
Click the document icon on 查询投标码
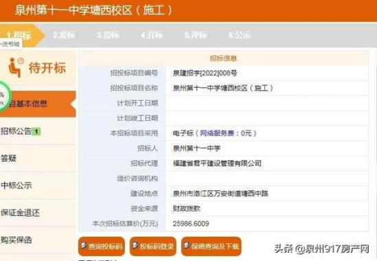(x=84, y=245)
